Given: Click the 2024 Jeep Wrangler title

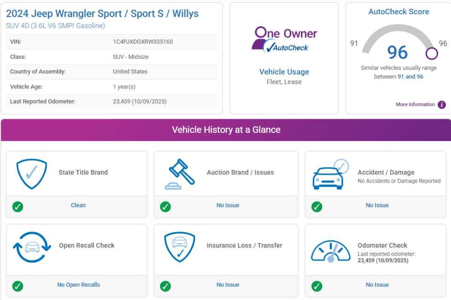Looking at the screenshot, I should (x=102, y=14).
